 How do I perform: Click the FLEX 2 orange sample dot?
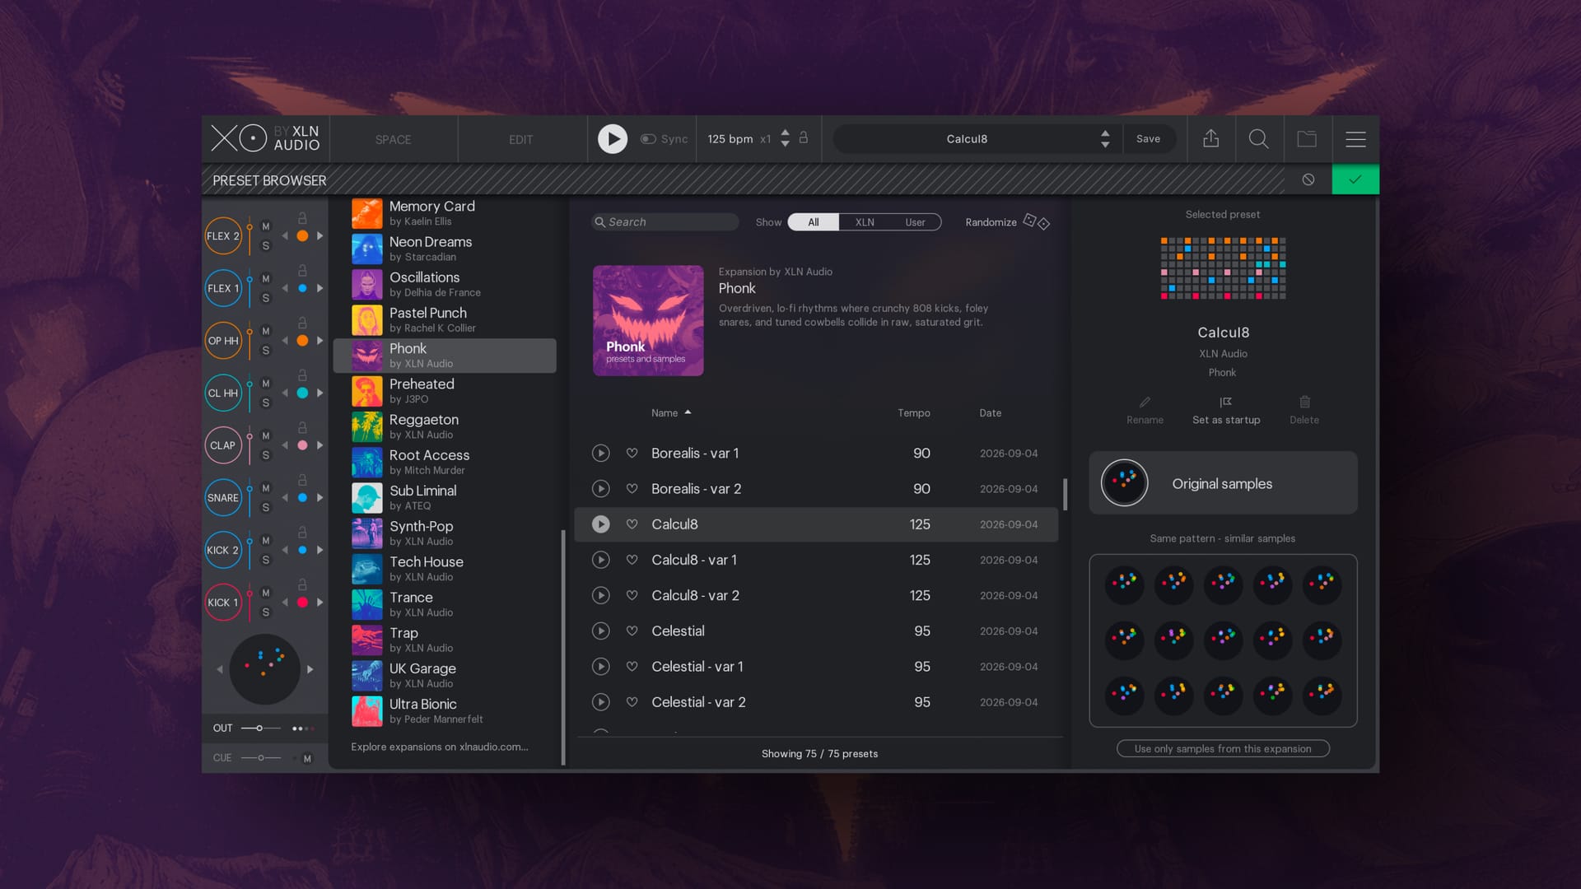pyautogui.click(x=302, y=236)
